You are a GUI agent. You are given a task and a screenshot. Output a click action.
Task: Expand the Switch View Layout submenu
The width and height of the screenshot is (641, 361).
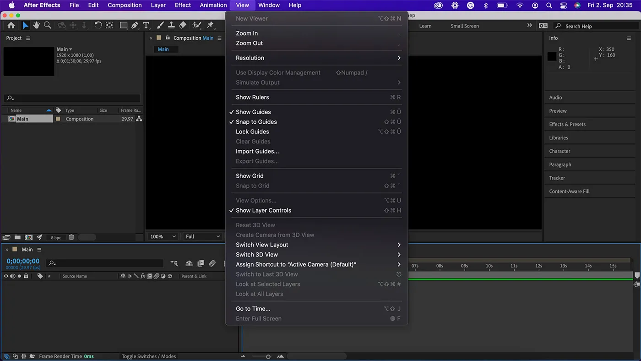[261, 244]
